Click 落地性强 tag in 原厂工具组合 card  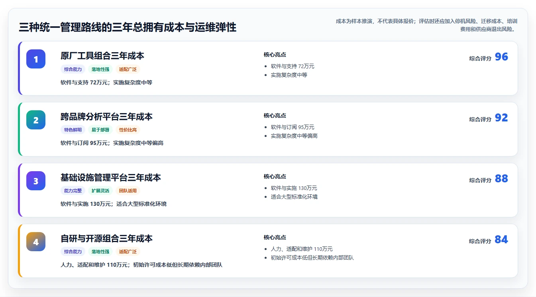coord(100,69)
